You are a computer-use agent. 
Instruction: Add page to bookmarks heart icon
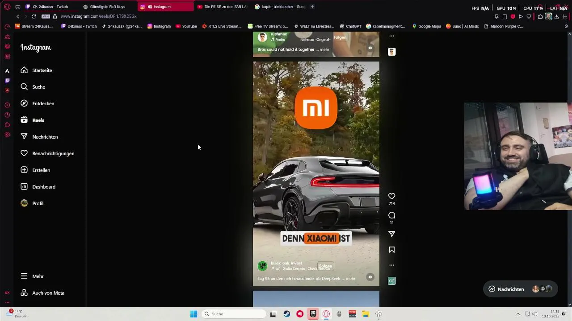(x=529, y=16)
